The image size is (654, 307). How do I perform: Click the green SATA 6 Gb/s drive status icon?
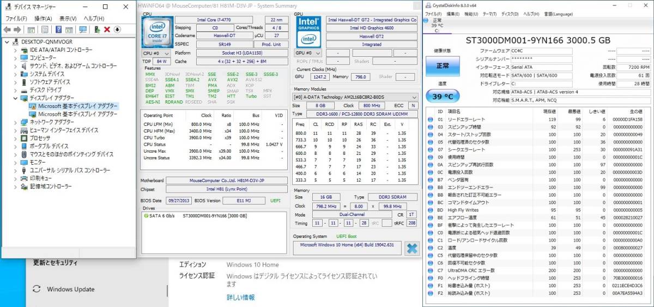tap(147, 215)
